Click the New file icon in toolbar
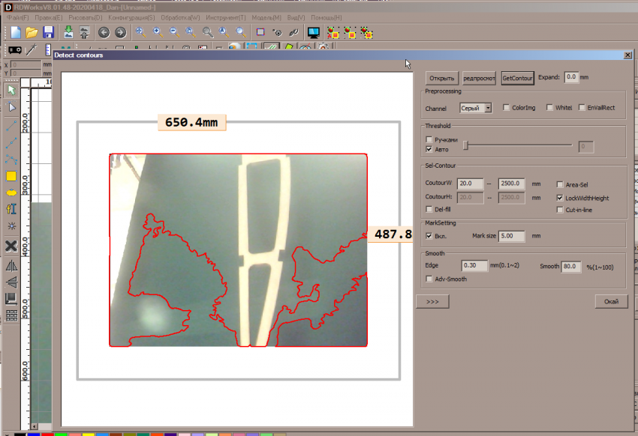Image resolution: width=638 pixels, height=436 pixels. pos(15,32)
